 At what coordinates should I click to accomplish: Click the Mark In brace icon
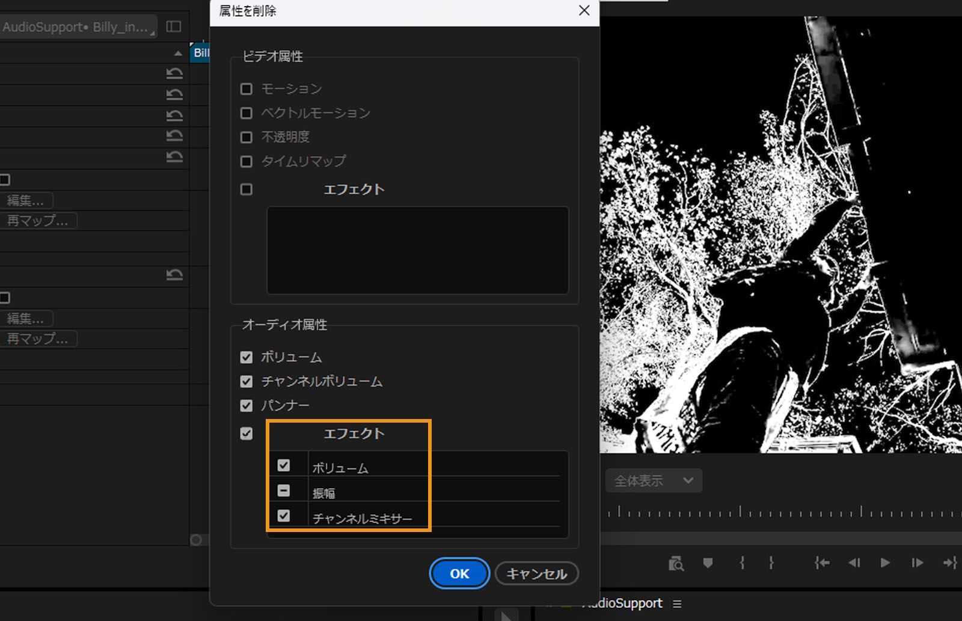point(743,563)
